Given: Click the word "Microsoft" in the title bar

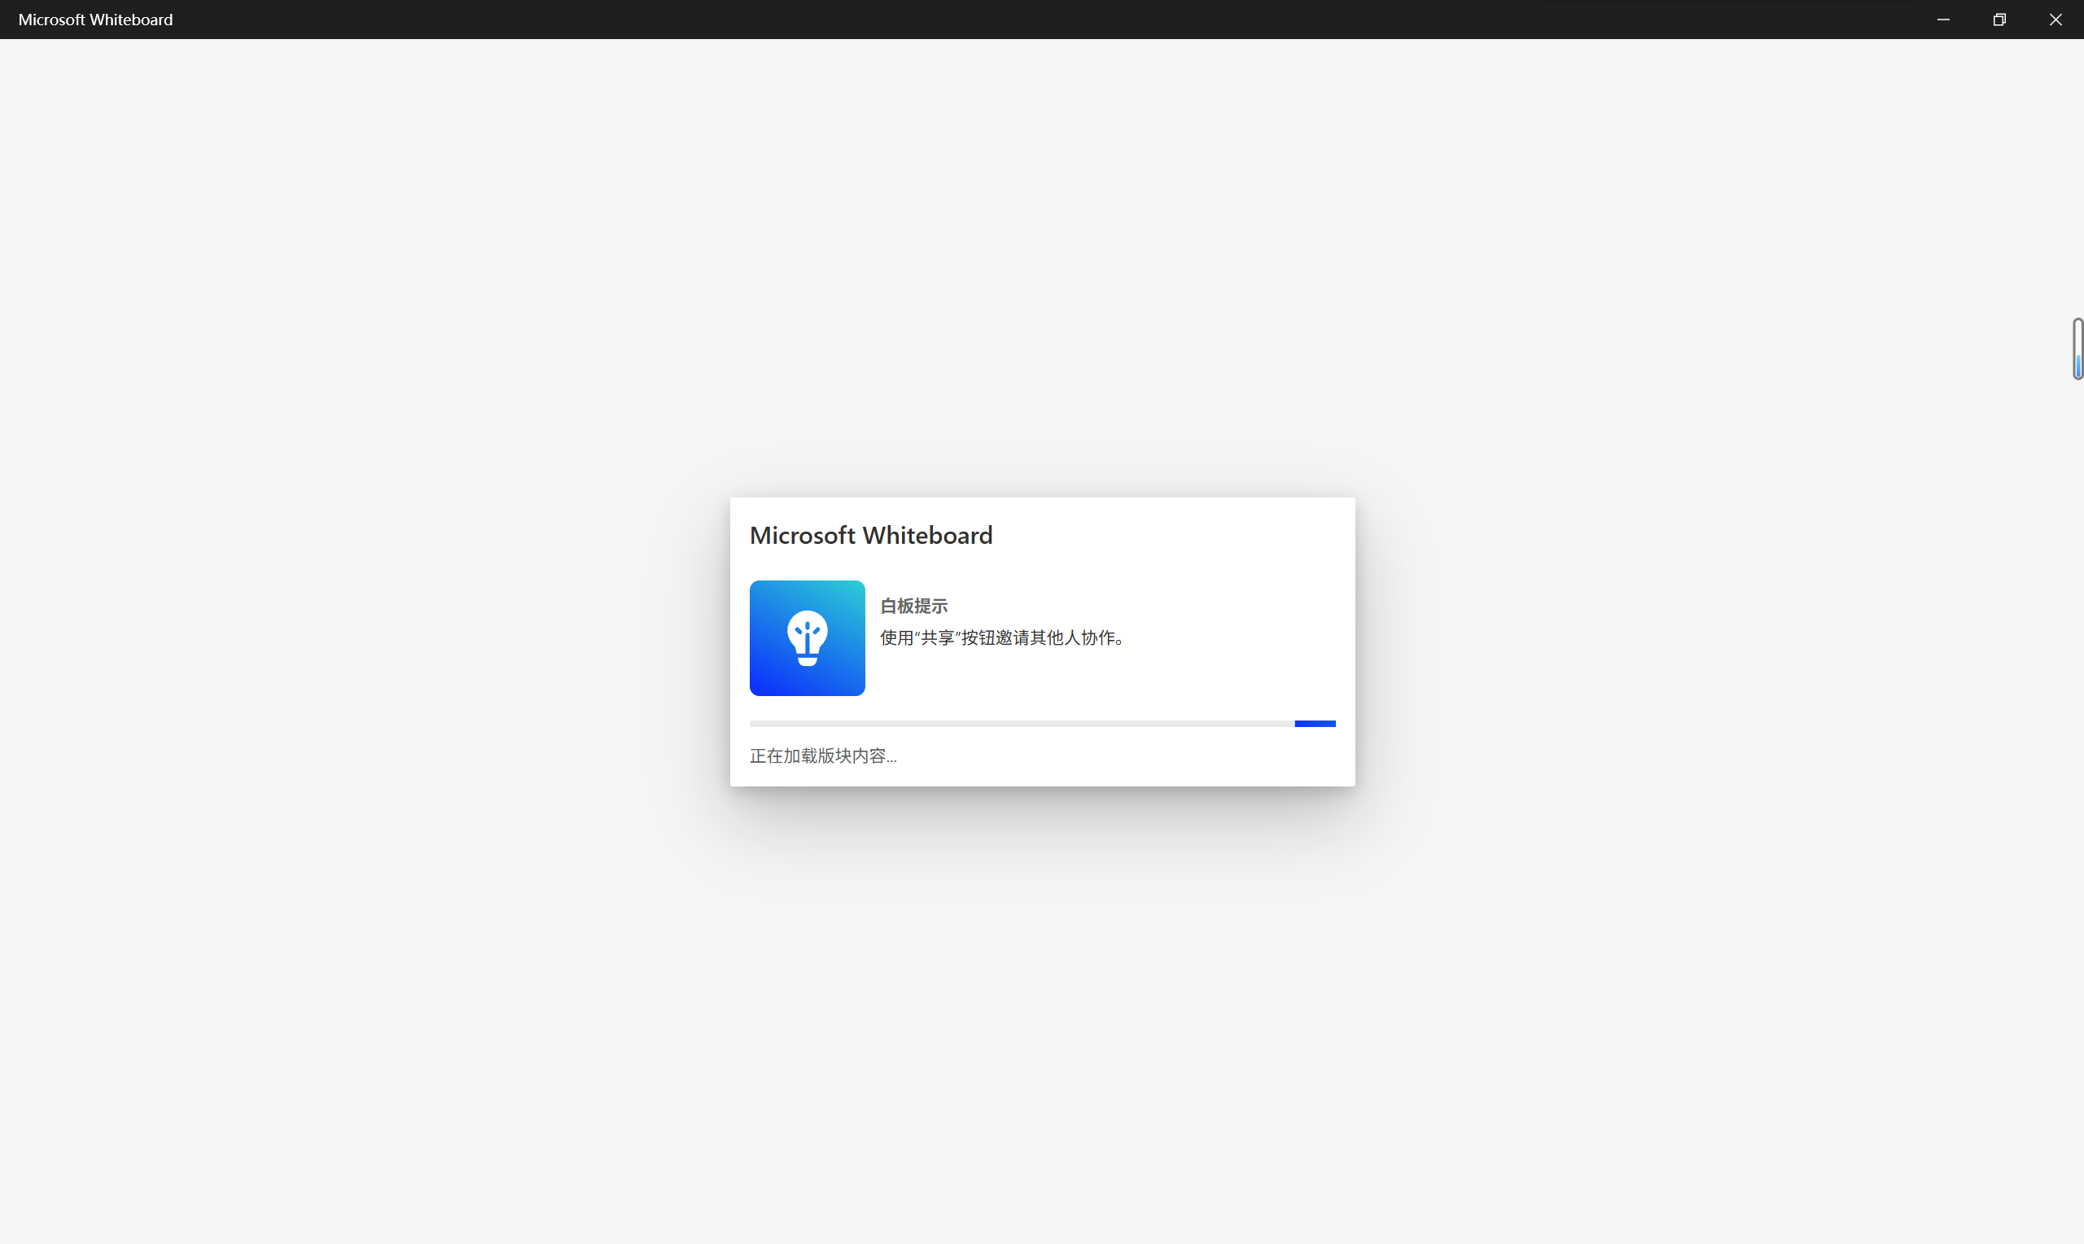Looking at the screenshot, I should [x=52, y=20].
